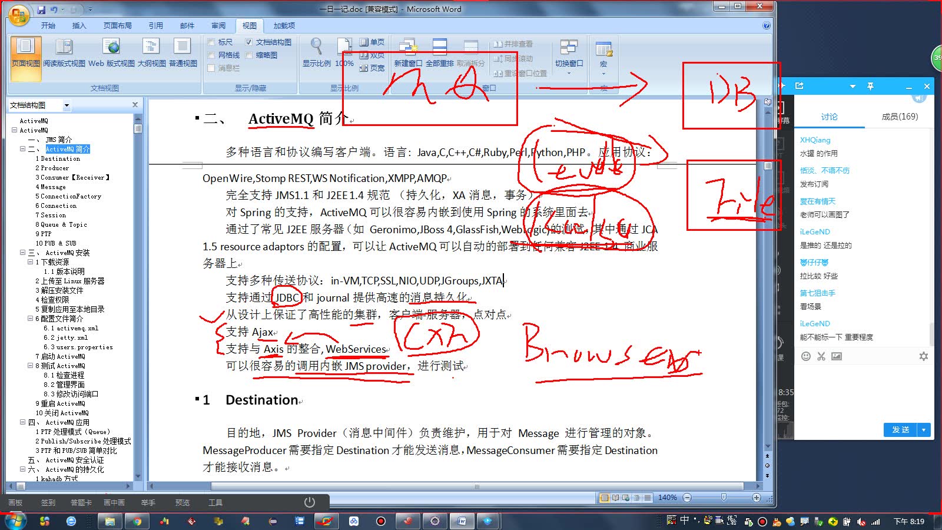Toggle 网格线 gridlines checkbox
This screenshot has height=530, width=942.
click(211, 55)
